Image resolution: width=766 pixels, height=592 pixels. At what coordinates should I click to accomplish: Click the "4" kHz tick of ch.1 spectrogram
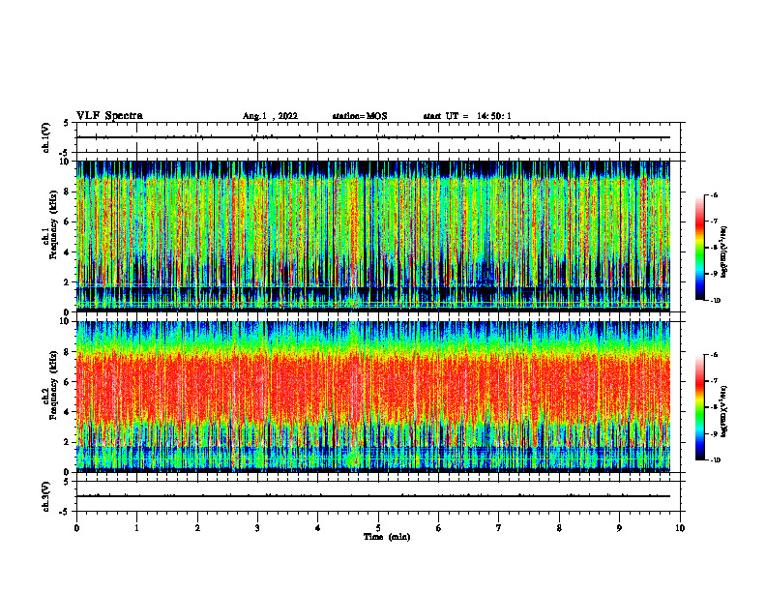coord(68,252)
